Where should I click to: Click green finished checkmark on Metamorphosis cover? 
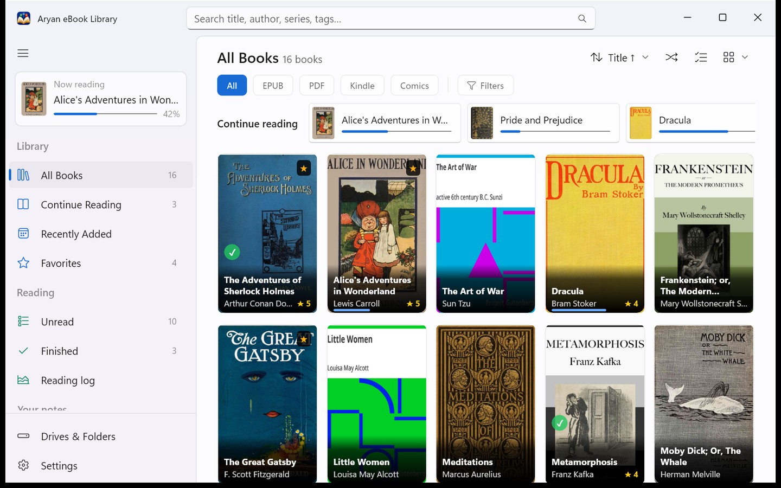560,423
